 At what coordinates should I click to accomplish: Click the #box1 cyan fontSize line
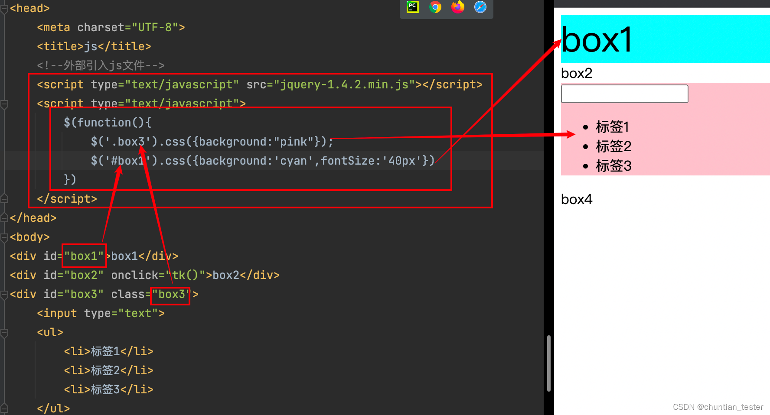tap(262, 161)
